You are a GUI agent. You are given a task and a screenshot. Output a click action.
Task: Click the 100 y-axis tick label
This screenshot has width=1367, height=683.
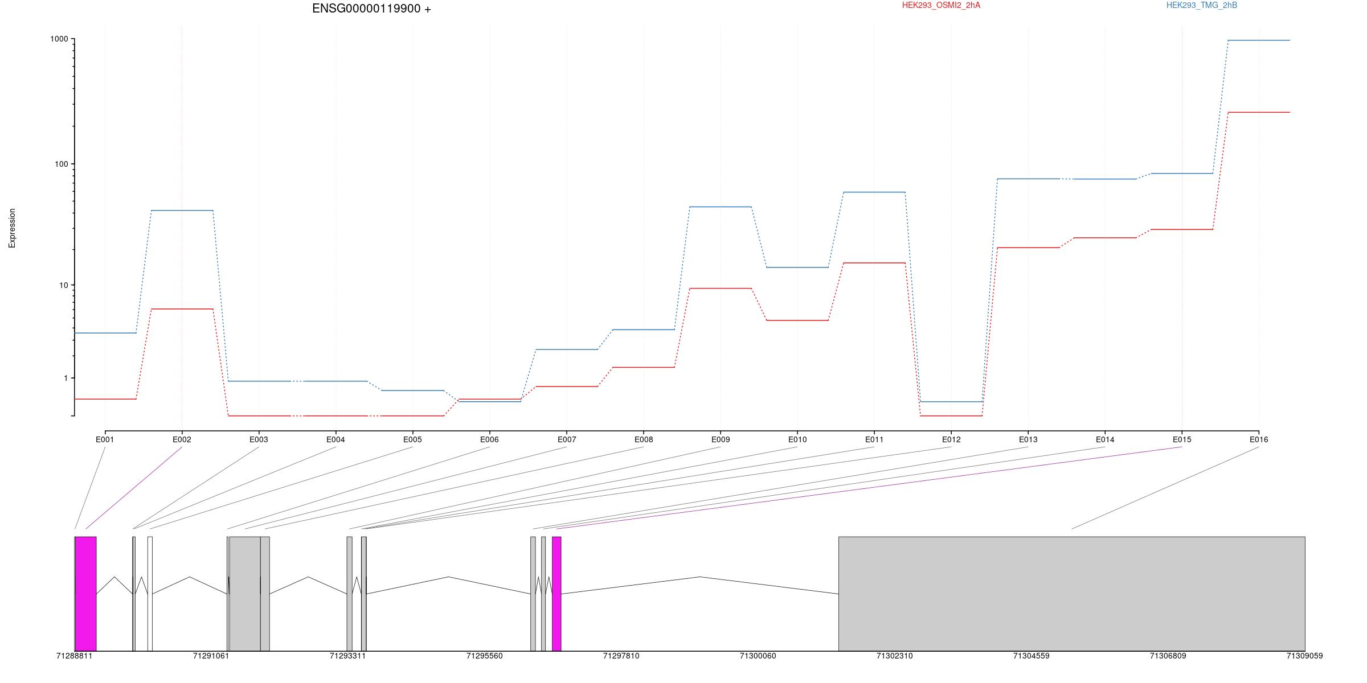tap(62, 164)
